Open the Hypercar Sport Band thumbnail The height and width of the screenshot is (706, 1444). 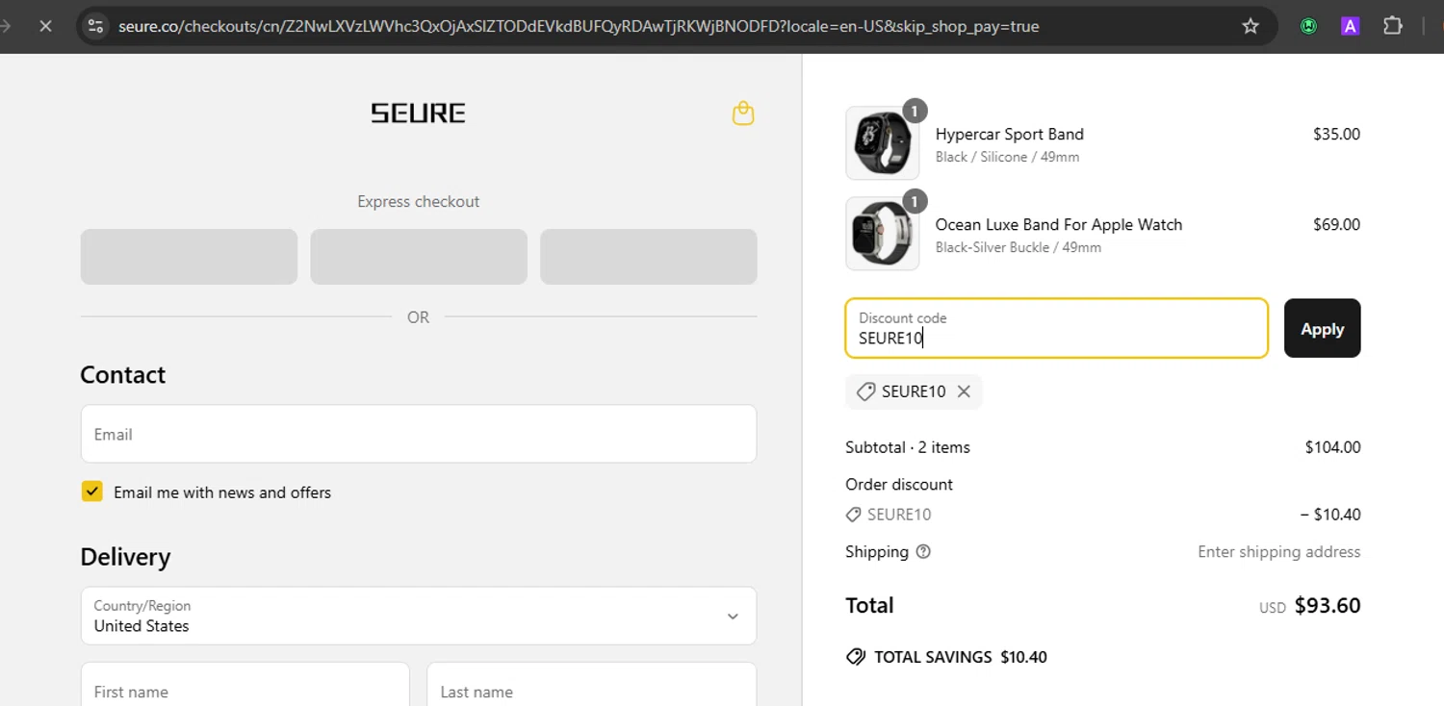(x=882, y=143)
